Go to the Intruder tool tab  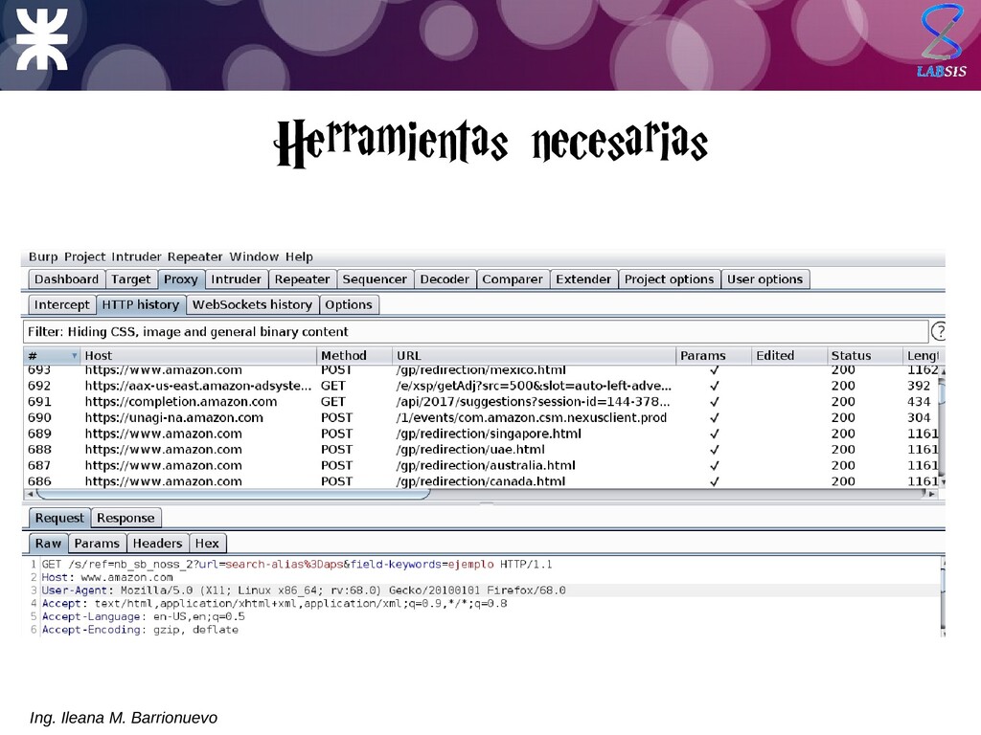pyautogui.click(x=236, y=279)
